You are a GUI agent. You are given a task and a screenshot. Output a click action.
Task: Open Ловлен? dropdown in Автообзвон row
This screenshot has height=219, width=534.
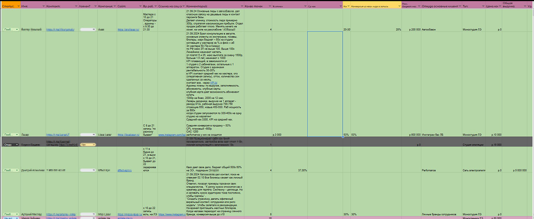tap(94, 29)
